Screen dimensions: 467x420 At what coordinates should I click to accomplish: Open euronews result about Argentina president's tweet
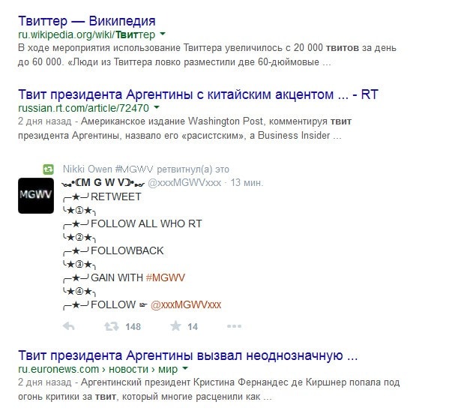(188, 355)
